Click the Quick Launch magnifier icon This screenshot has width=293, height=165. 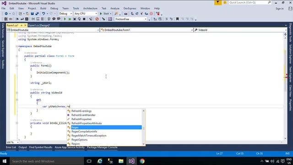coord(269,2)
